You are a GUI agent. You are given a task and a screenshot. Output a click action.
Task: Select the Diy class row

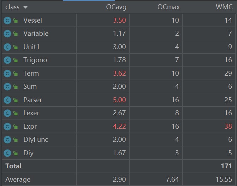point(29,153)
